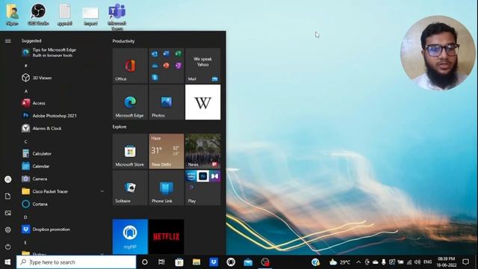Image resolution: width=478 pixels, height=269 pixels.
Task: Click the Power button in Start
Action: tap(8, 247)
